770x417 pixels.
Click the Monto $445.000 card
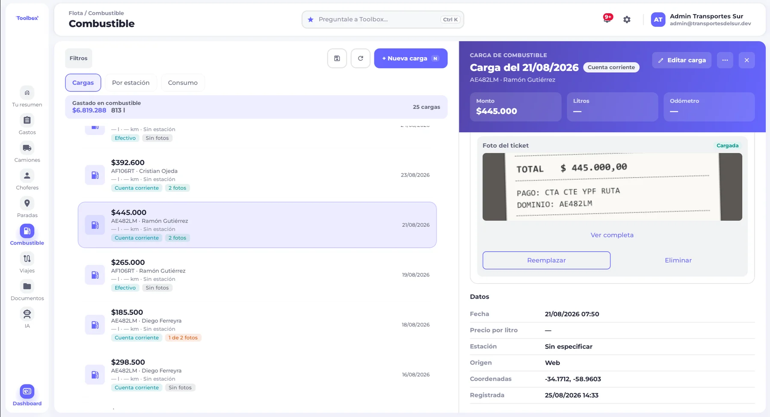[515, 107]
